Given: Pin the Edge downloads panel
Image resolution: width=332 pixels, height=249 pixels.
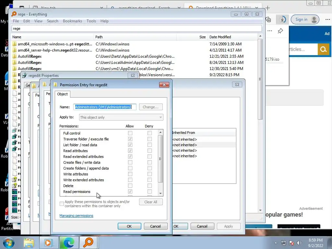Looking at the screenshot, I should pyautogui.click(x=280, y=31).
